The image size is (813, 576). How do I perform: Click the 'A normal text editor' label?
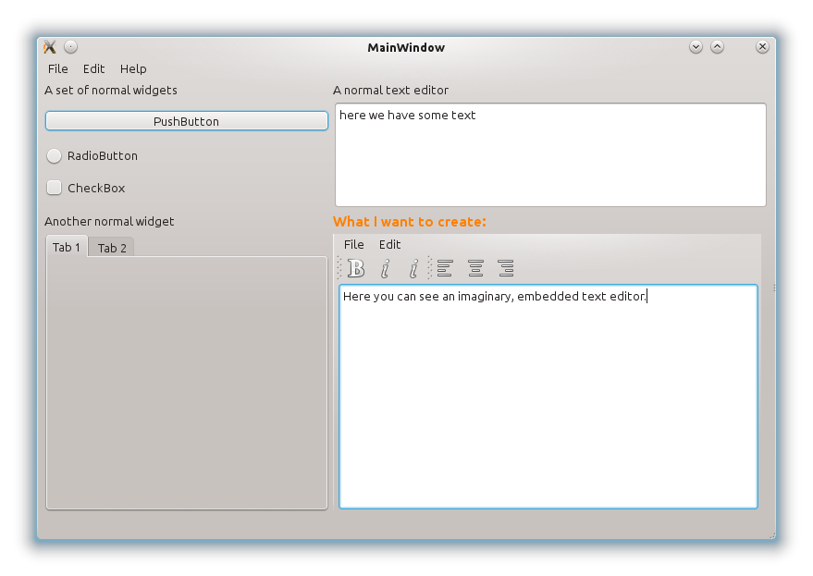click(390, 91)
